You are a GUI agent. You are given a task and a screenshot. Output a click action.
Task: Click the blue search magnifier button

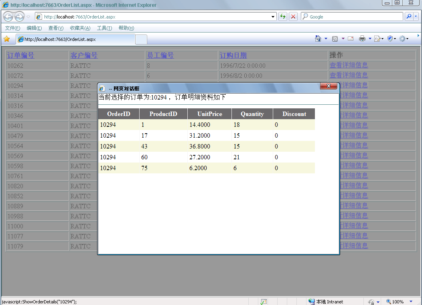click(x=409, y=16)
